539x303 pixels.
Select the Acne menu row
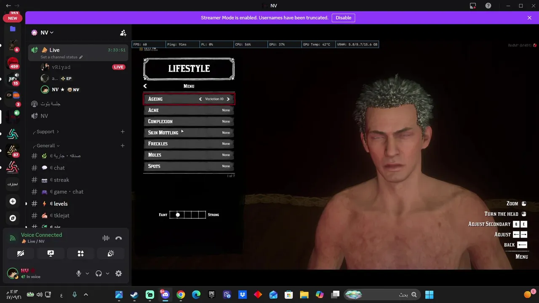189,110
